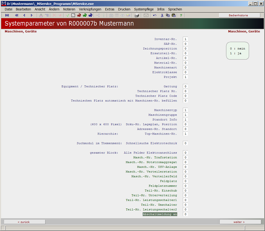Click the undo arrow icon
The width and height of the screenshot is (265, 231).
tap(155, 15)
